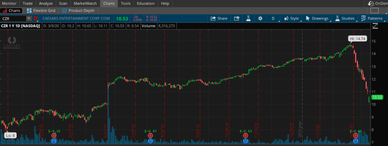Click the high value H: 10.65
Image resolution: width=388 pixels, height=146 pixels.
[85, 26]
